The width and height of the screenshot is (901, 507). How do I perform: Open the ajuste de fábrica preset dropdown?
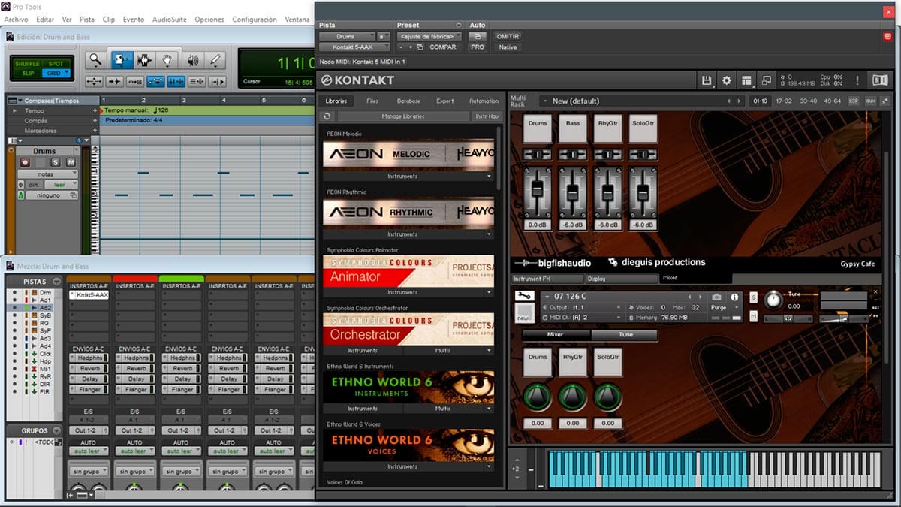[x=429, y=36]
